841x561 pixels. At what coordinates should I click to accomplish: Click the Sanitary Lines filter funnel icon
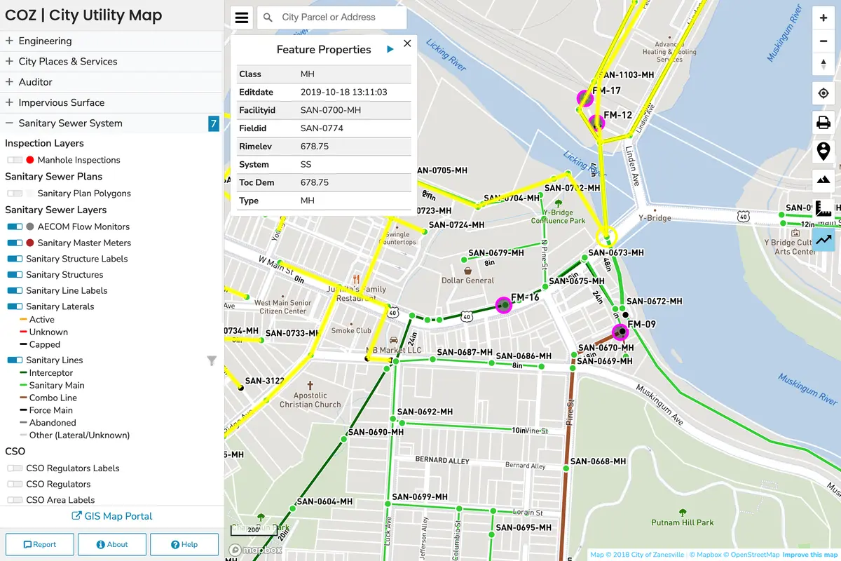click(x=212, y=360)
